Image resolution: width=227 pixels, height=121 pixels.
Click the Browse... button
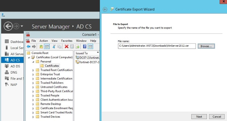206,46
